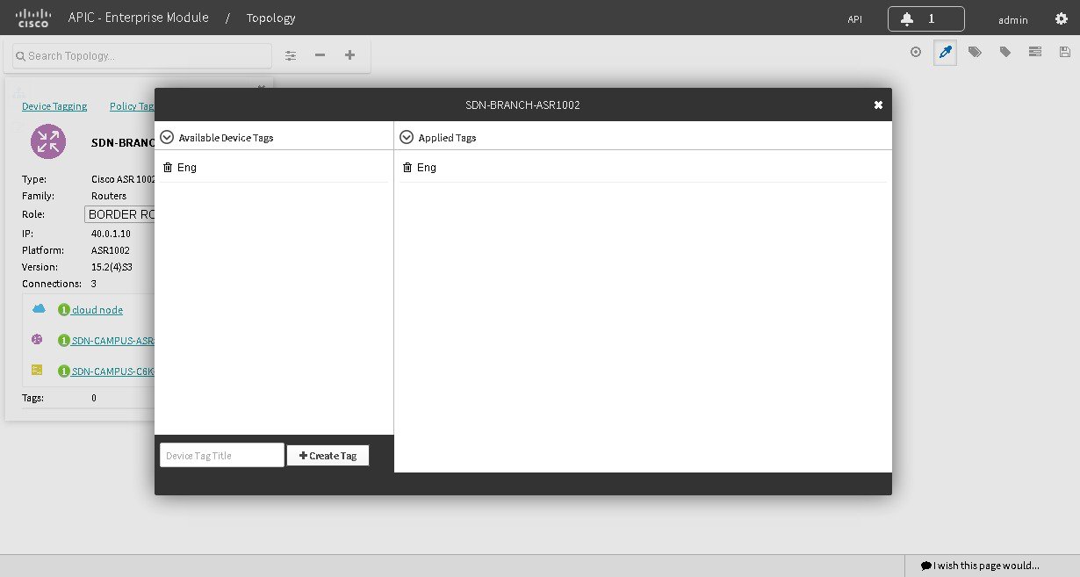Viewport: 1080px width, 577px height.
Task: Click the Platform value ASR1002
Action: 111,250
